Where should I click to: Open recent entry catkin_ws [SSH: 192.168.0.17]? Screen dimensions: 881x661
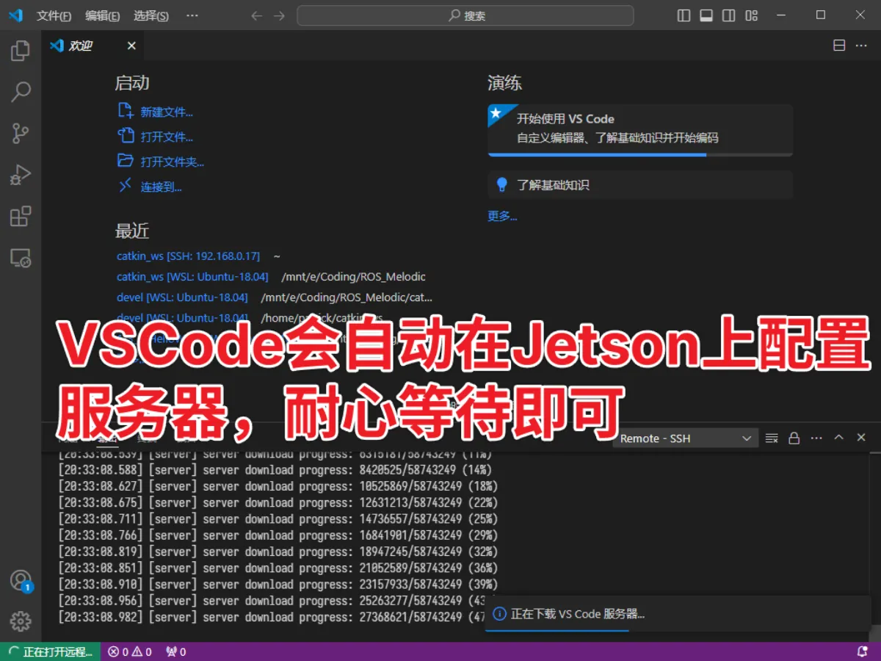click(188, 256)
